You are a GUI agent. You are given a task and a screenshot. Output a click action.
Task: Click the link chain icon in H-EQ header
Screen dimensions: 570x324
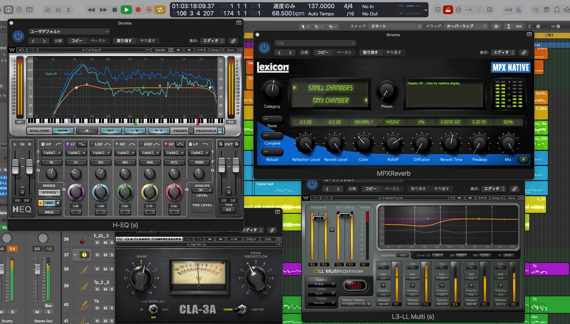pos(234,41)
